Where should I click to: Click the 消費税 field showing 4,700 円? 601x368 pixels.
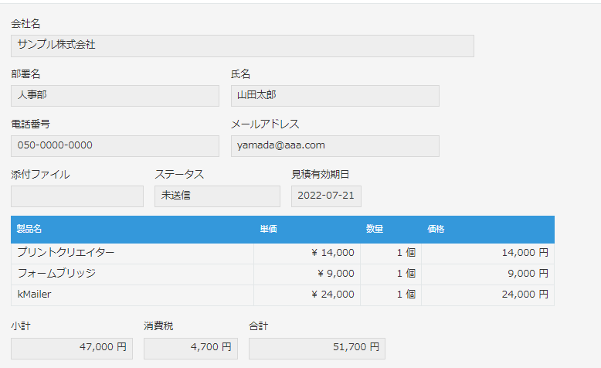tap(190, 348)
